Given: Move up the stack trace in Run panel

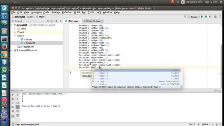Looking at the screenshot, I should coord(17,95).
